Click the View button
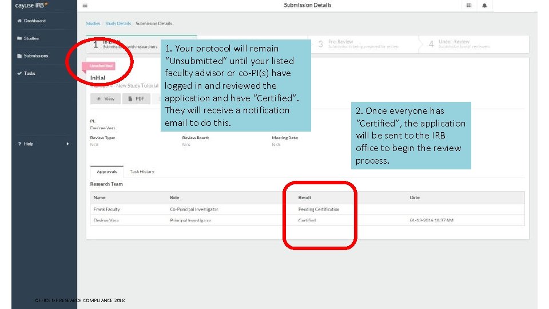The width and height of the screenshot is (549, 309). pos(105,99)
